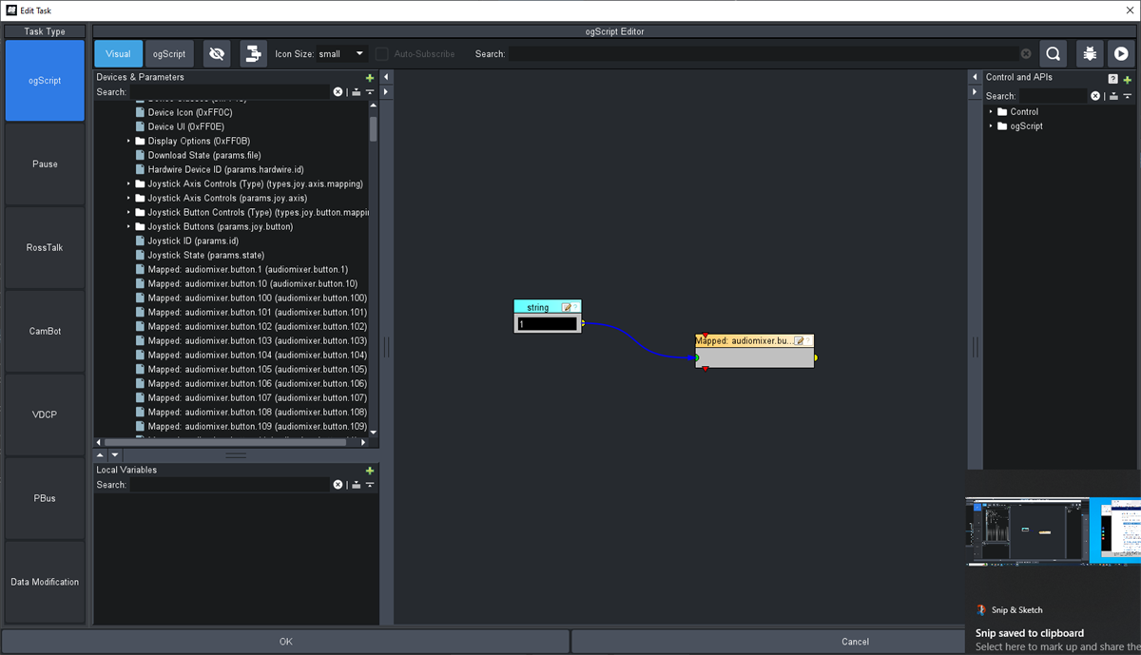Select Device Icon (0xFF0C) parameter

[x=185, y=112]
